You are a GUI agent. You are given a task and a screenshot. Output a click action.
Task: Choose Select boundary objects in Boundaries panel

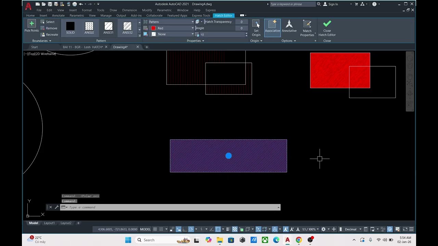(x=47, y=22)
